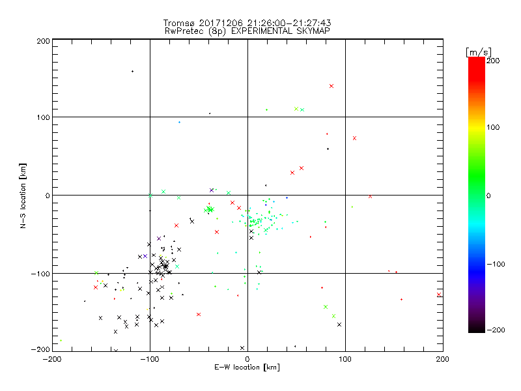Screen dimensions: 521x391
Task: Select the purple X just above the zero line
Action: [x=212, y=190]
